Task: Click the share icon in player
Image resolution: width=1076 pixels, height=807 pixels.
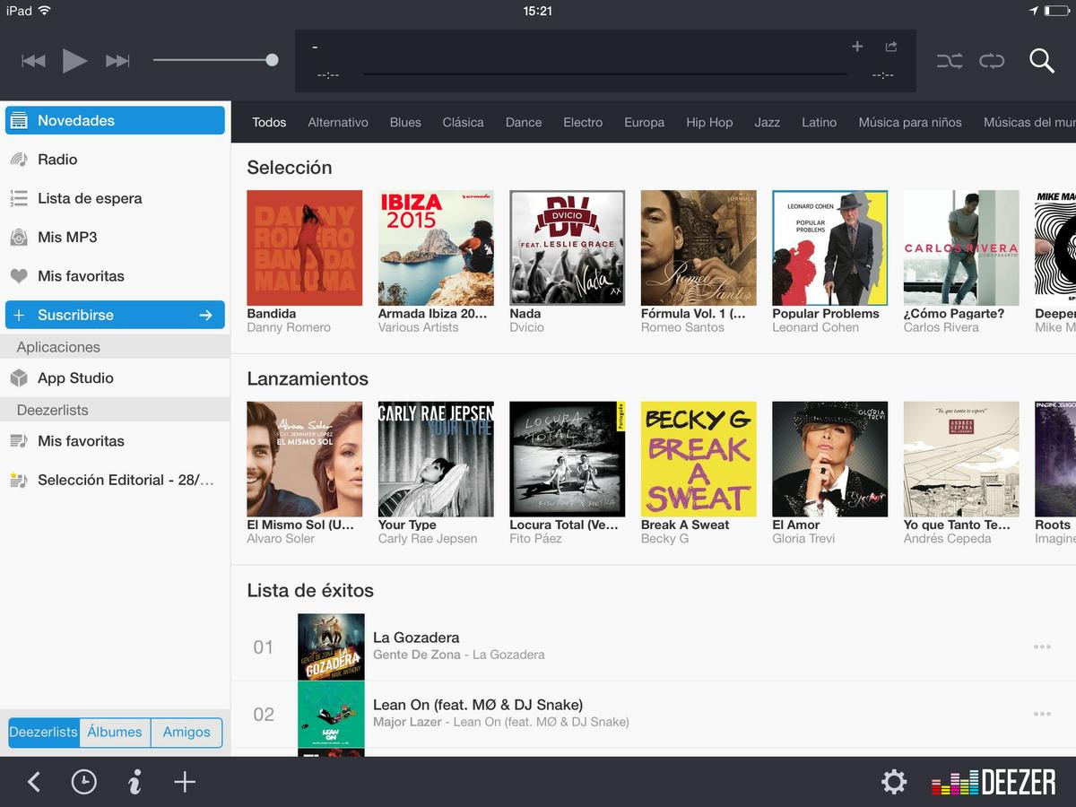Action: (x=890, y=47)
